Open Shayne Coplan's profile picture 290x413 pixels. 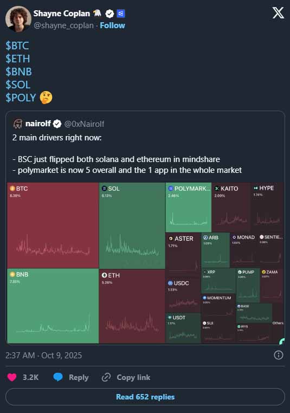point(18,19)
